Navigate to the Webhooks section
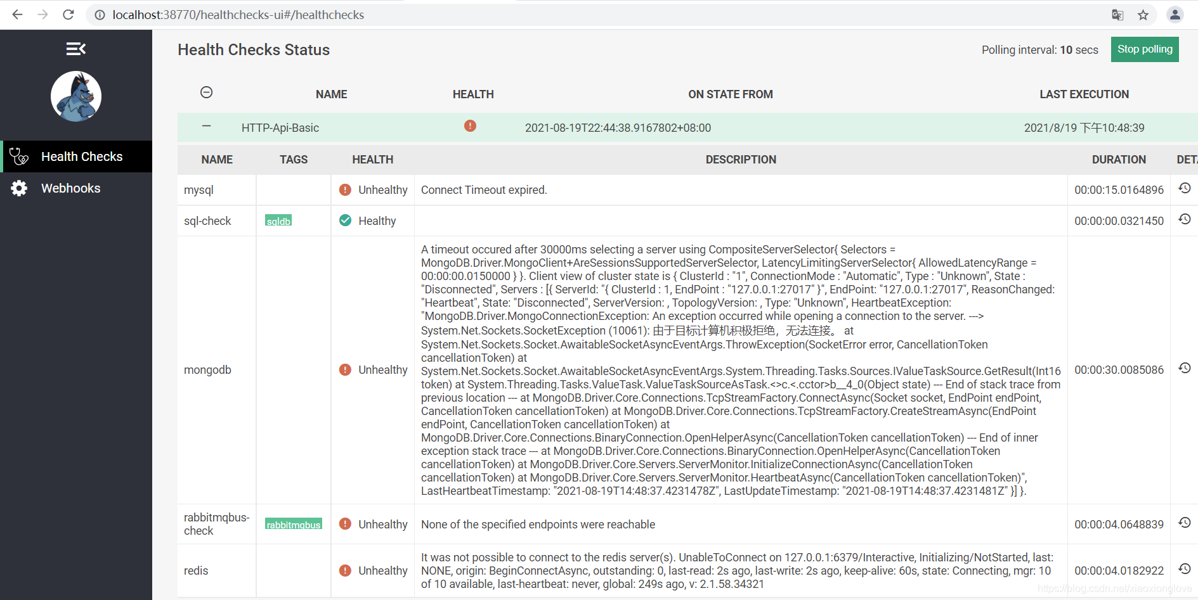This screenshot has height=600, width=1198. 71,188
